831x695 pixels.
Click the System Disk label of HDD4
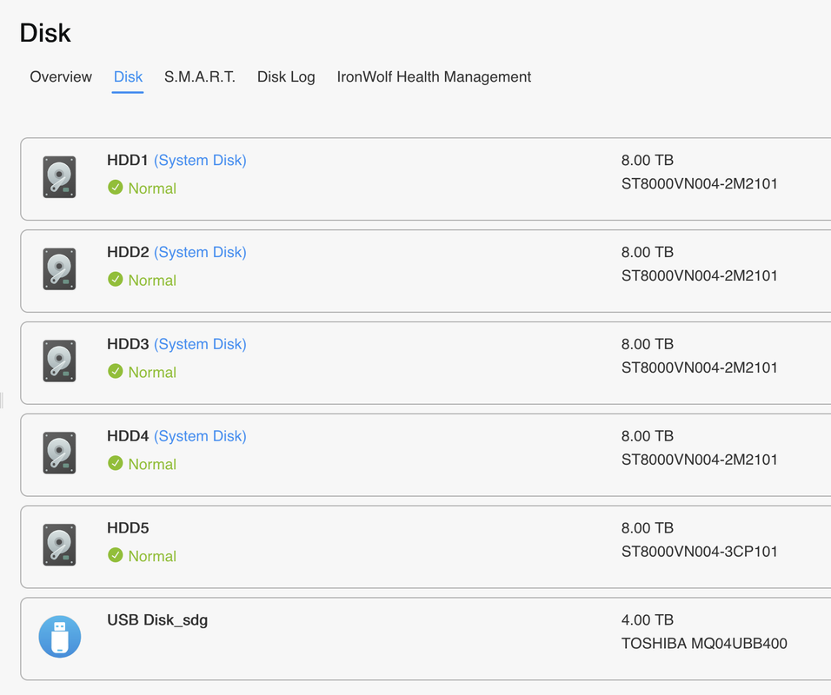(x=200, y=436)
